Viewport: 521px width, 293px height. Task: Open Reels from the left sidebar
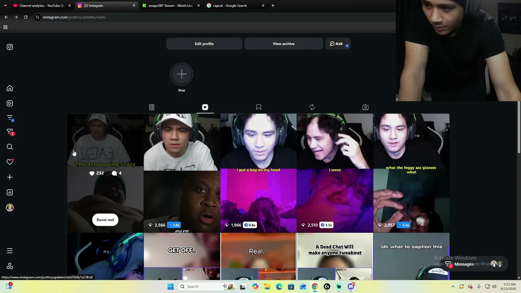(10, 103)
